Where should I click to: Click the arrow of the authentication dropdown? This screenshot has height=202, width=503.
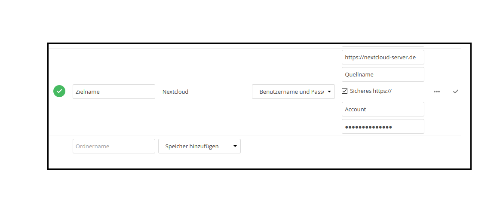click(329, 92)
